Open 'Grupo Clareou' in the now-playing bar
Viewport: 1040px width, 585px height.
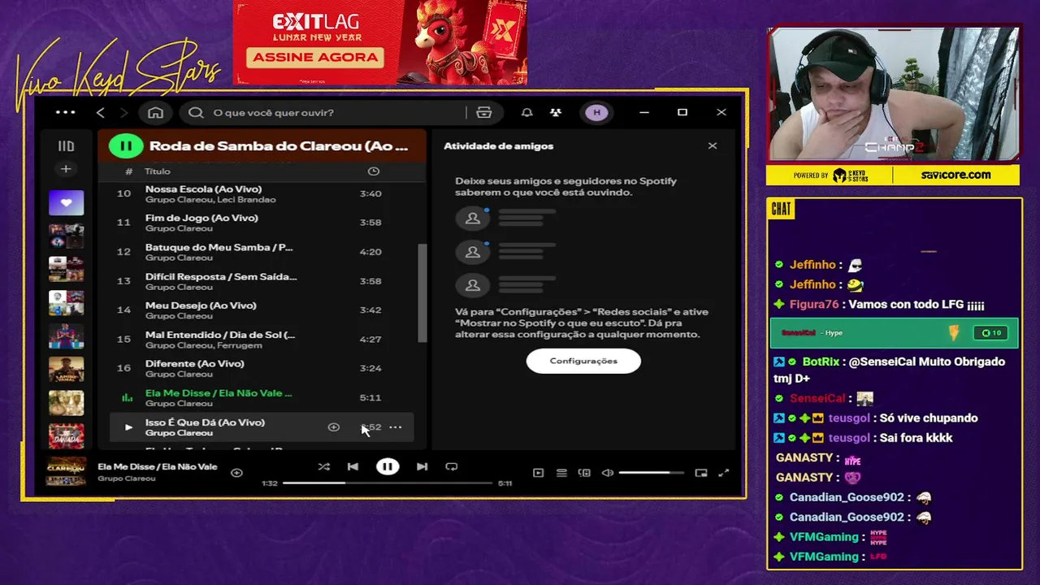pyautogui.click(x=126, y=479)
